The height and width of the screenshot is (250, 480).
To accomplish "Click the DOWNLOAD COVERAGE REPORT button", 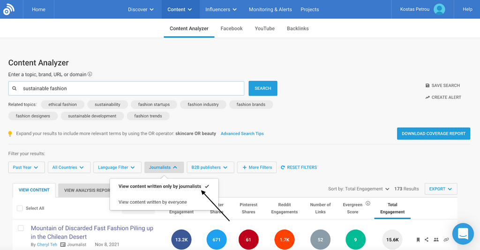I will pos(433,133).
